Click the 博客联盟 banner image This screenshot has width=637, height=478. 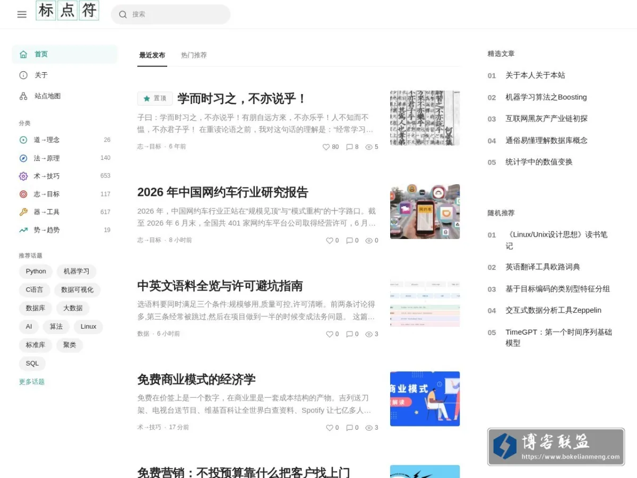tap(556, 447)
